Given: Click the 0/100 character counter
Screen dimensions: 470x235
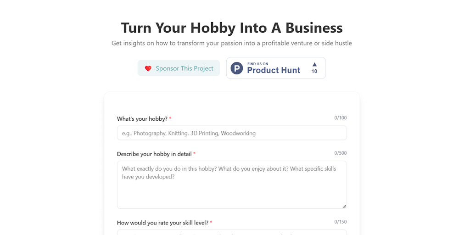Looking at the screenshot, I should (341, 118).
